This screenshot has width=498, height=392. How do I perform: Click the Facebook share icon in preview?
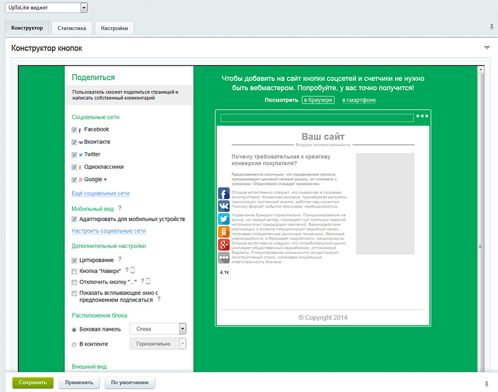click(224, 194)
